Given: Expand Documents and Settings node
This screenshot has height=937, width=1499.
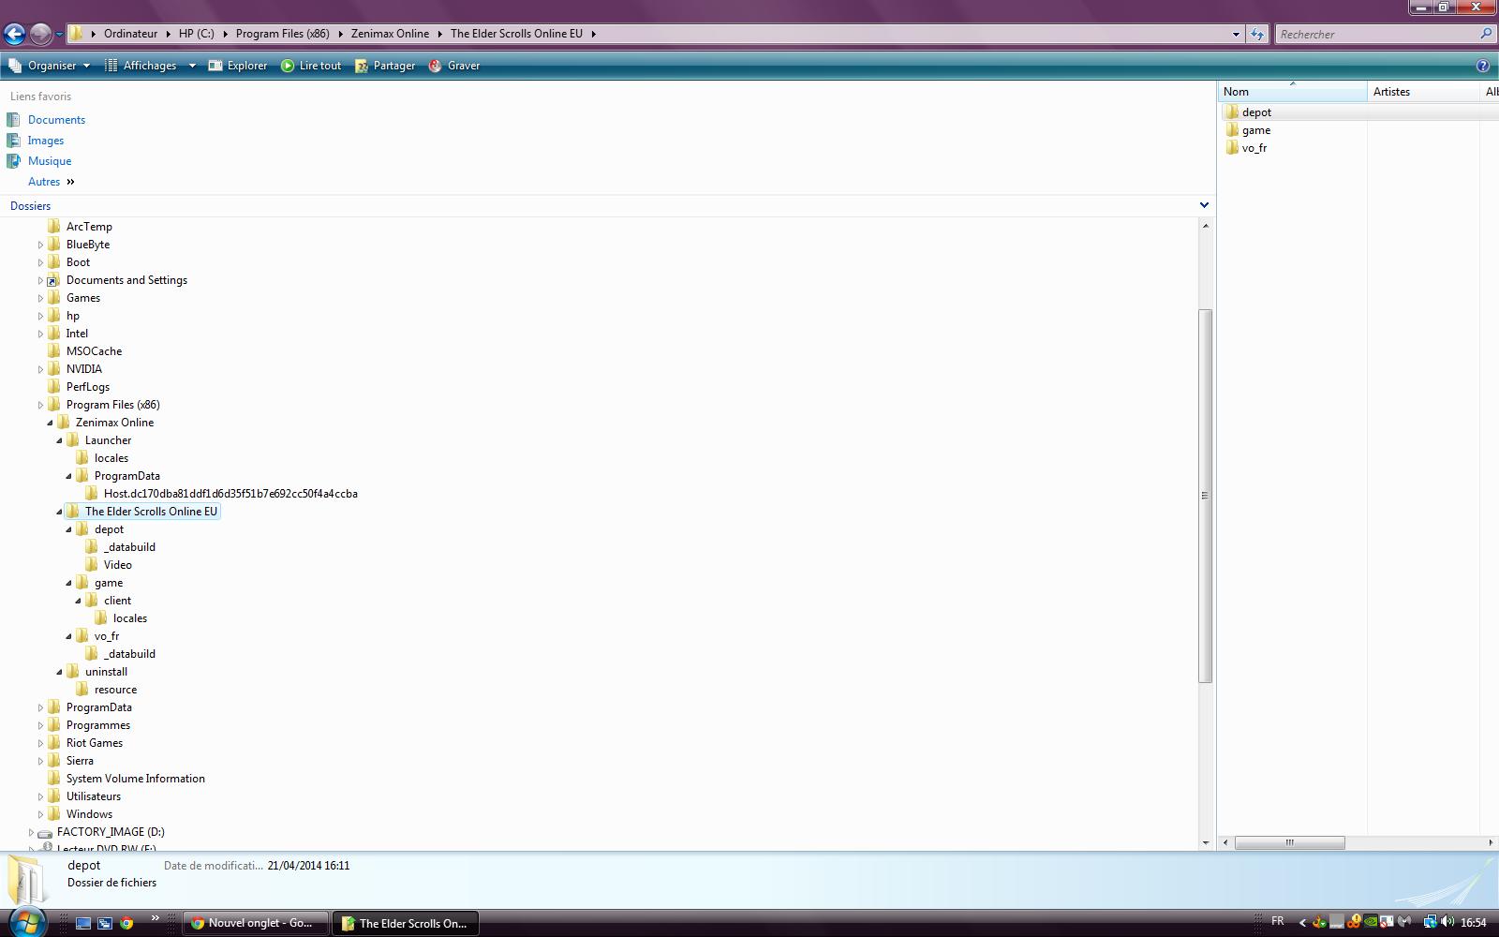Looking at the screenshot, I should (40, 280).
